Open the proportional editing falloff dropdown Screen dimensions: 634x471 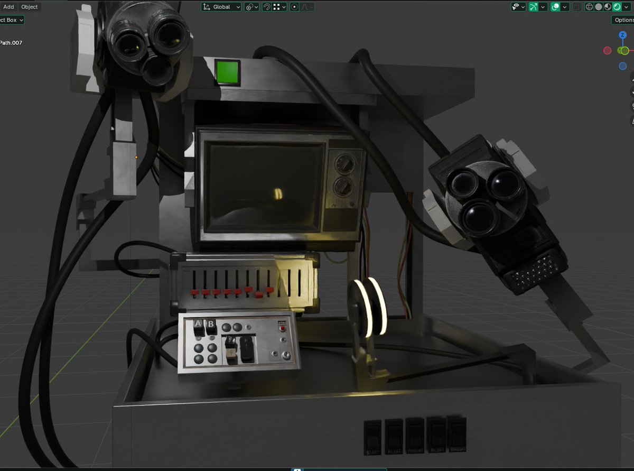307,7
